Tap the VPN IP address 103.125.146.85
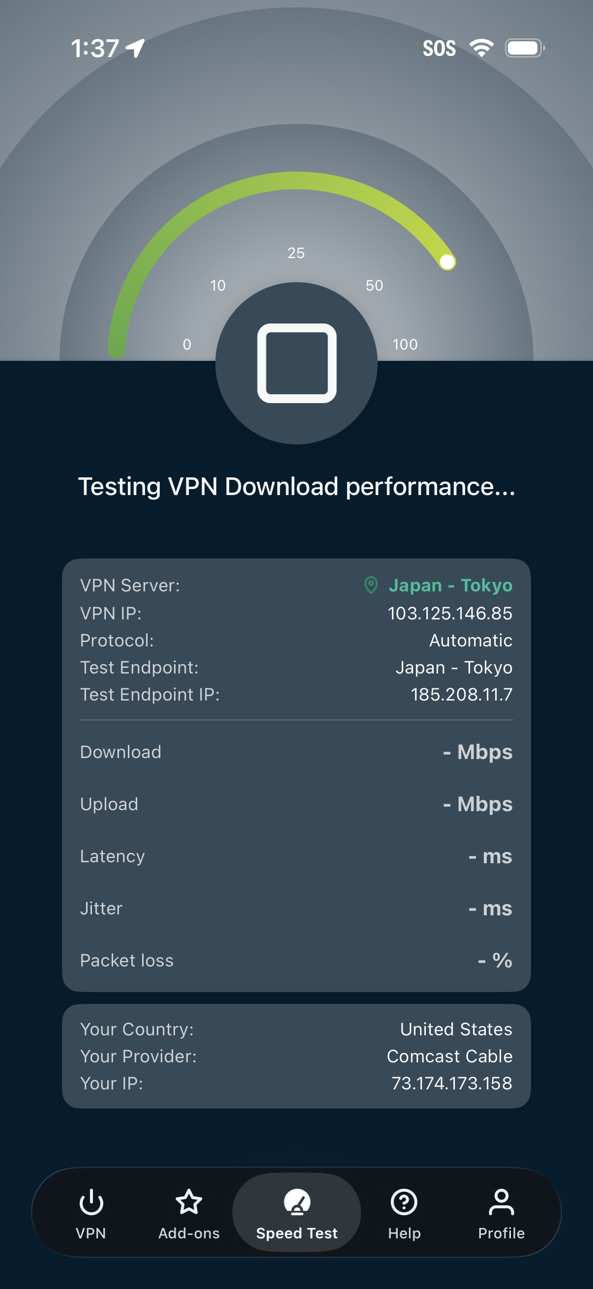 click(449, 613)
